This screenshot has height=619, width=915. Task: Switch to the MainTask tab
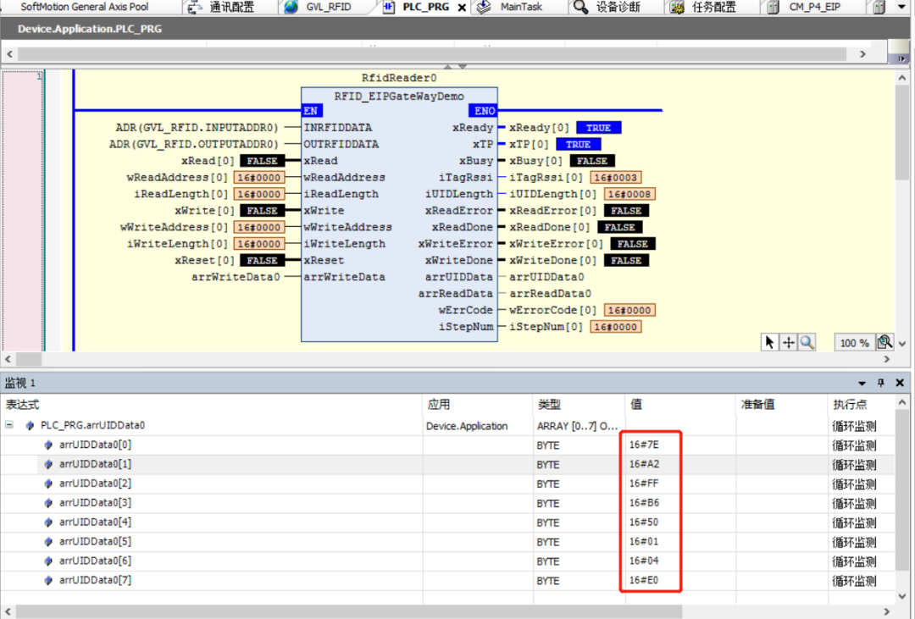click(522, 8)
